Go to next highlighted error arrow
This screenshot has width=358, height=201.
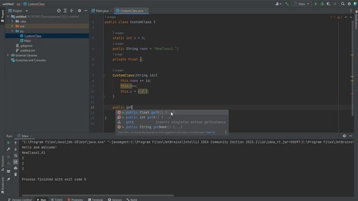click(351, 17)
